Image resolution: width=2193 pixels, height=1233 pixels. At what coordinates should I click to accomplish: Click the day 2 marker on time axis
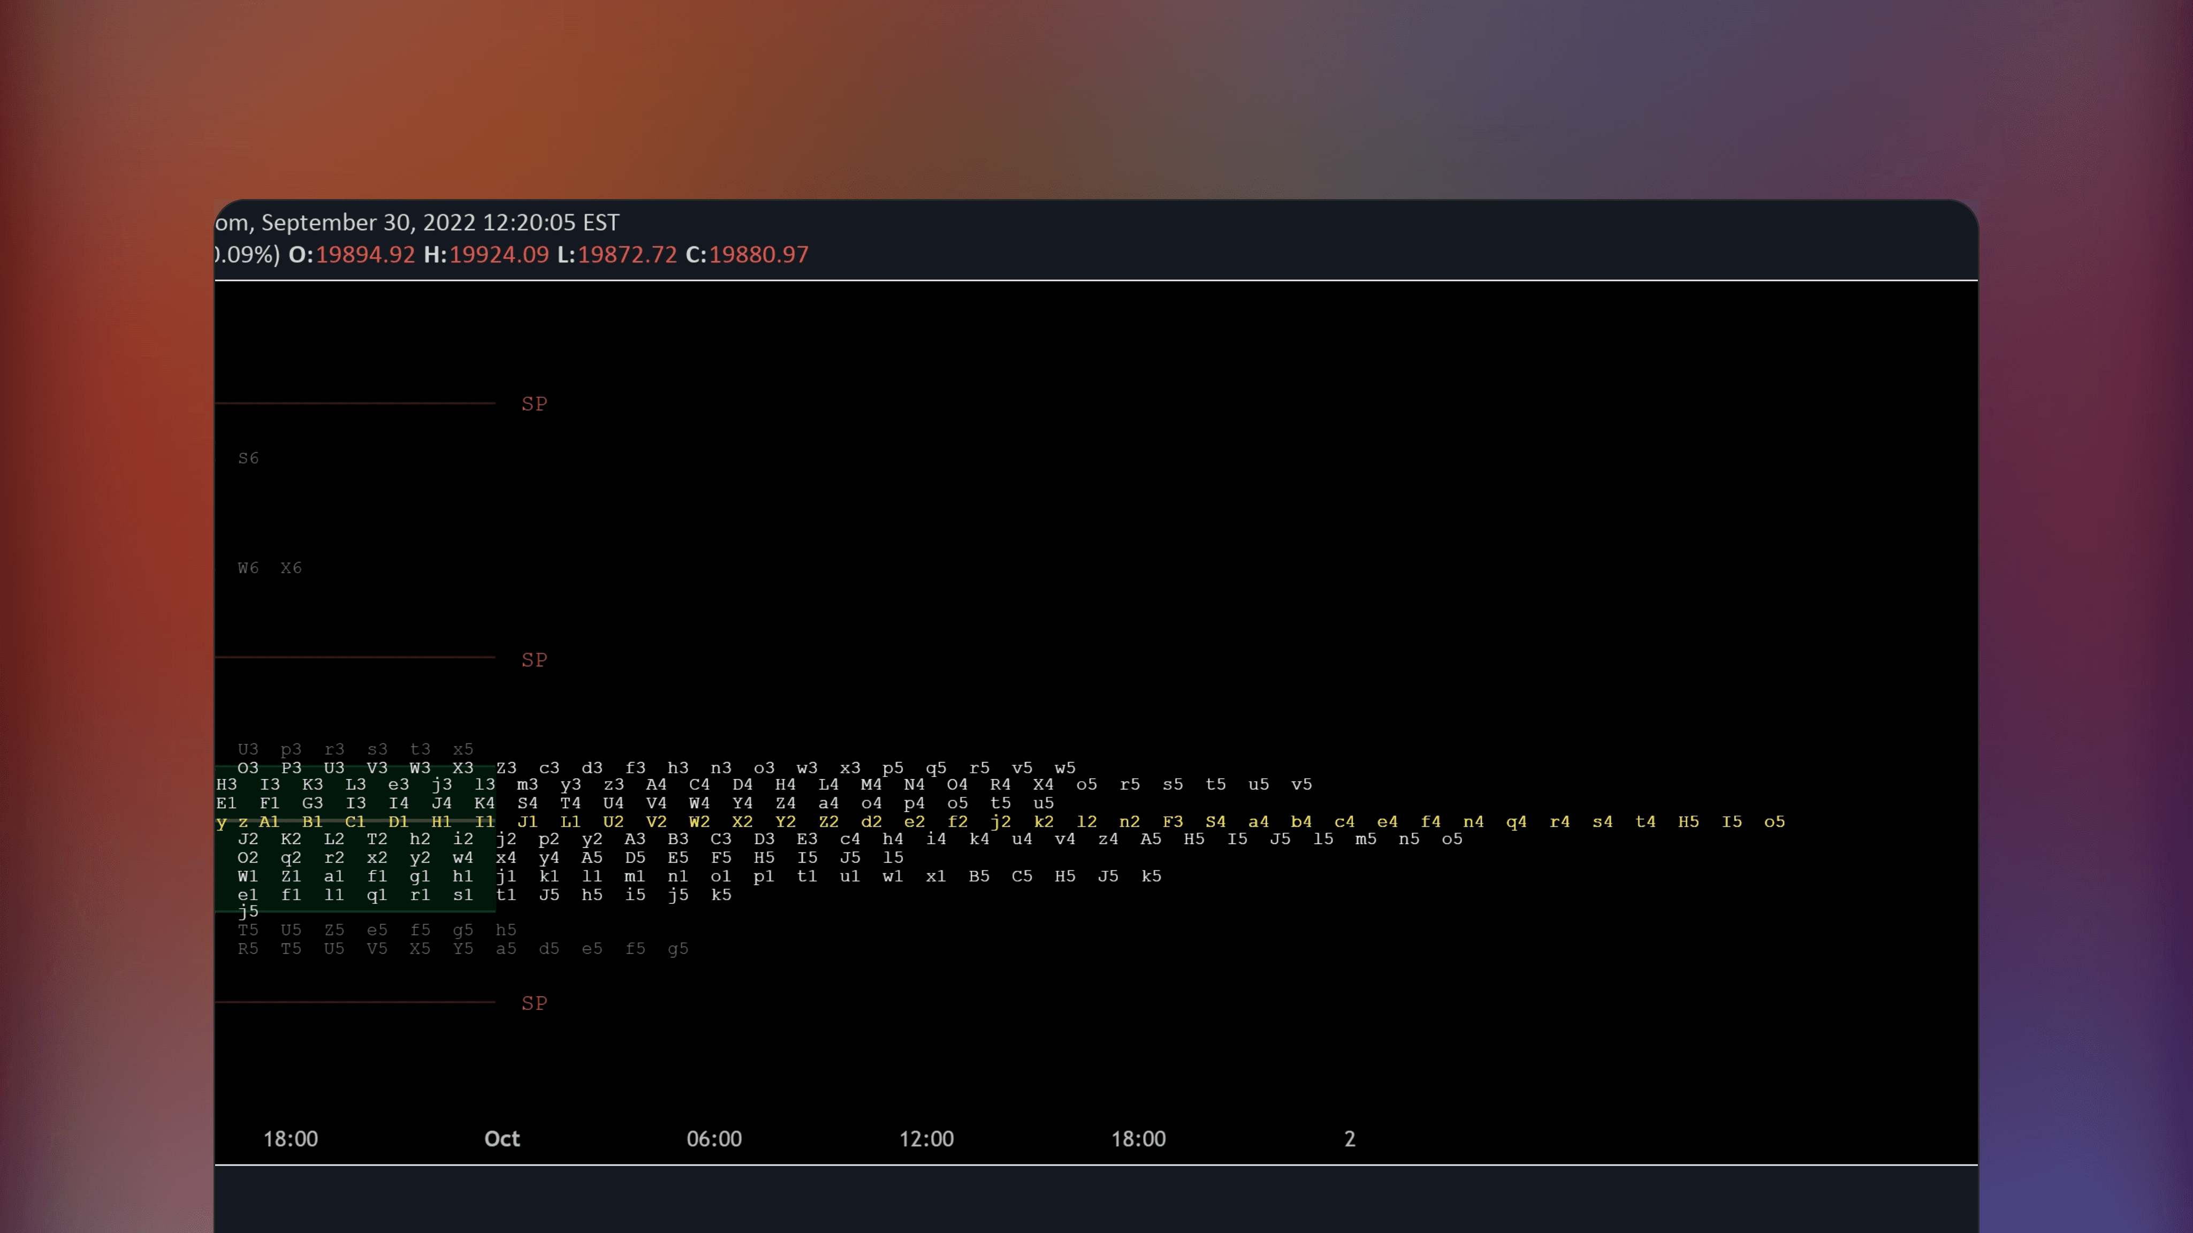coord(1349,1138)
